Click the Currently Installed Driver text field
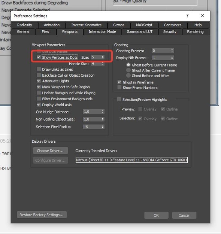221x234 pixels. tap(131, 160)
